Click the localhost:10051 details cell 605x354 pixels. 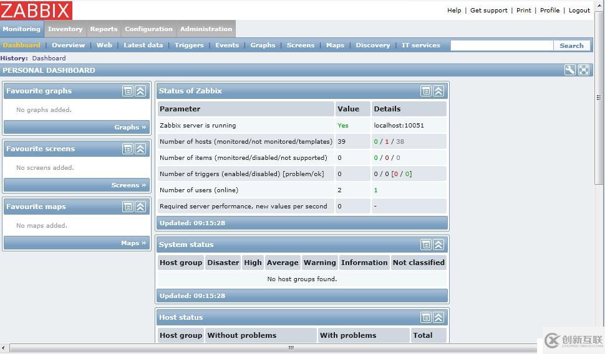click(x=409, y=126)
